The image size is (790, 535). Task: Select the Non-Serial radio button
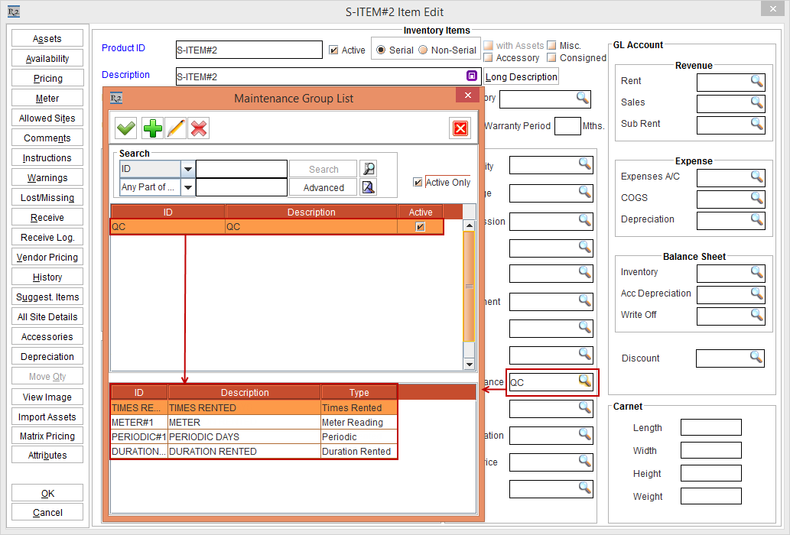tap(423, 50)
